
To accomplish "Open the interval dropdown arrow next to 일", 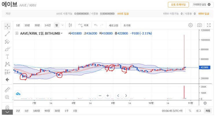I will [x=63, y=25].
